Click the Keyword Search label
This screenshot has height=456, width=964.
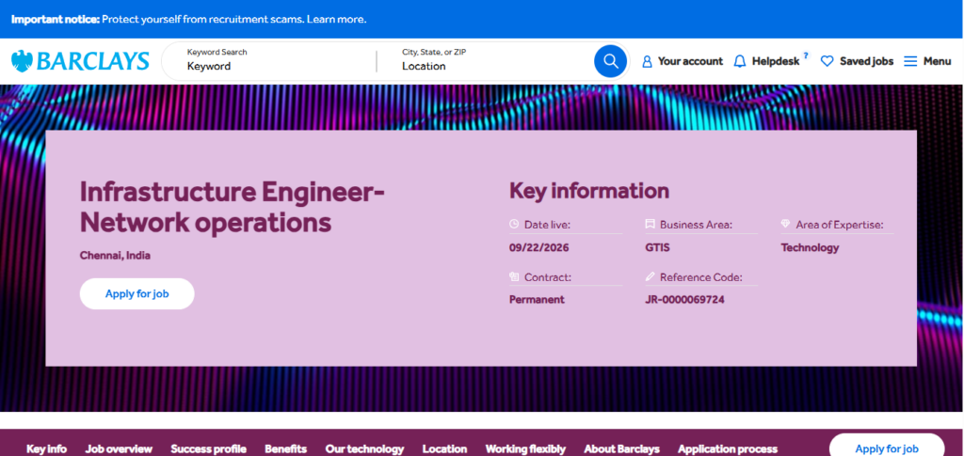click(x=217, y=52)
